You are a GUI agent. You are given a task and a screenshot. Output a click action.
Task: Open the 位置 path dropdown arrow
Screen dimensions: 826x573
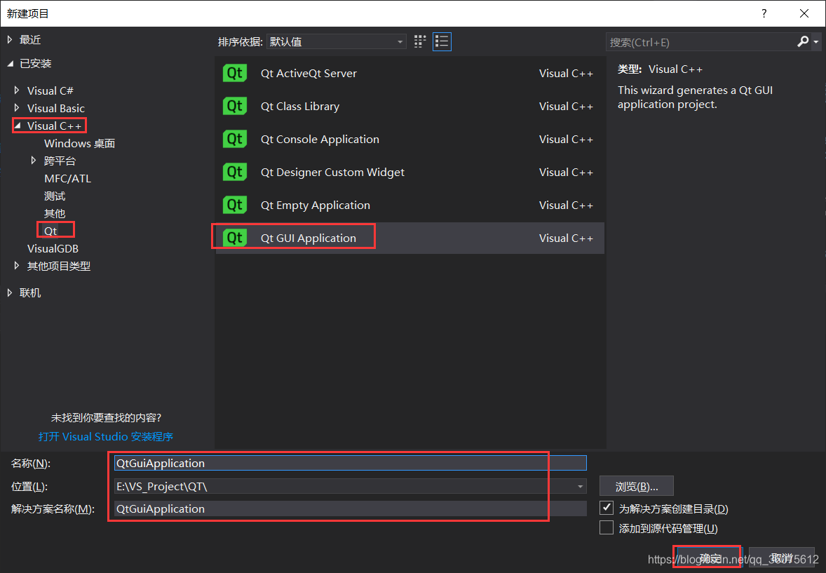[x=580, y=486]
